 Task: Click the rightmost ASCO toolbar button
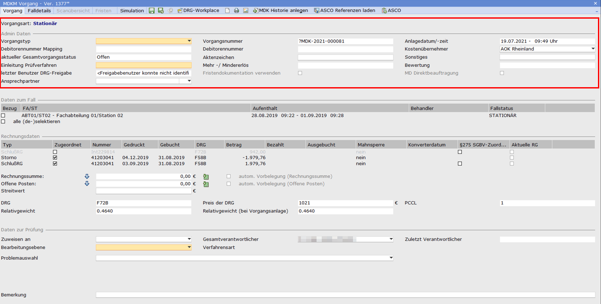tap(391, 10)
